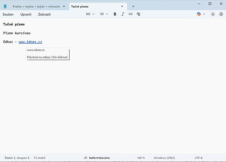Add a new tab with plus button

[133, 6]
